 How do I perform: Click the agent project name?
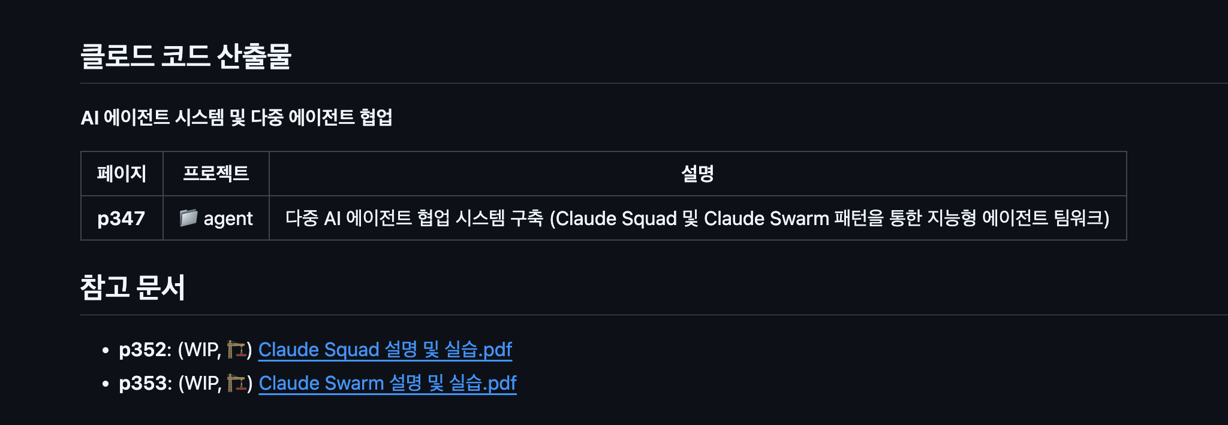(228, 218)
